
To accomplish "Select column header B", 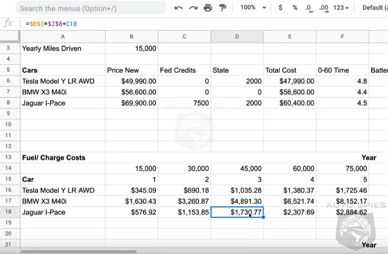I will (x=131, y=37).
